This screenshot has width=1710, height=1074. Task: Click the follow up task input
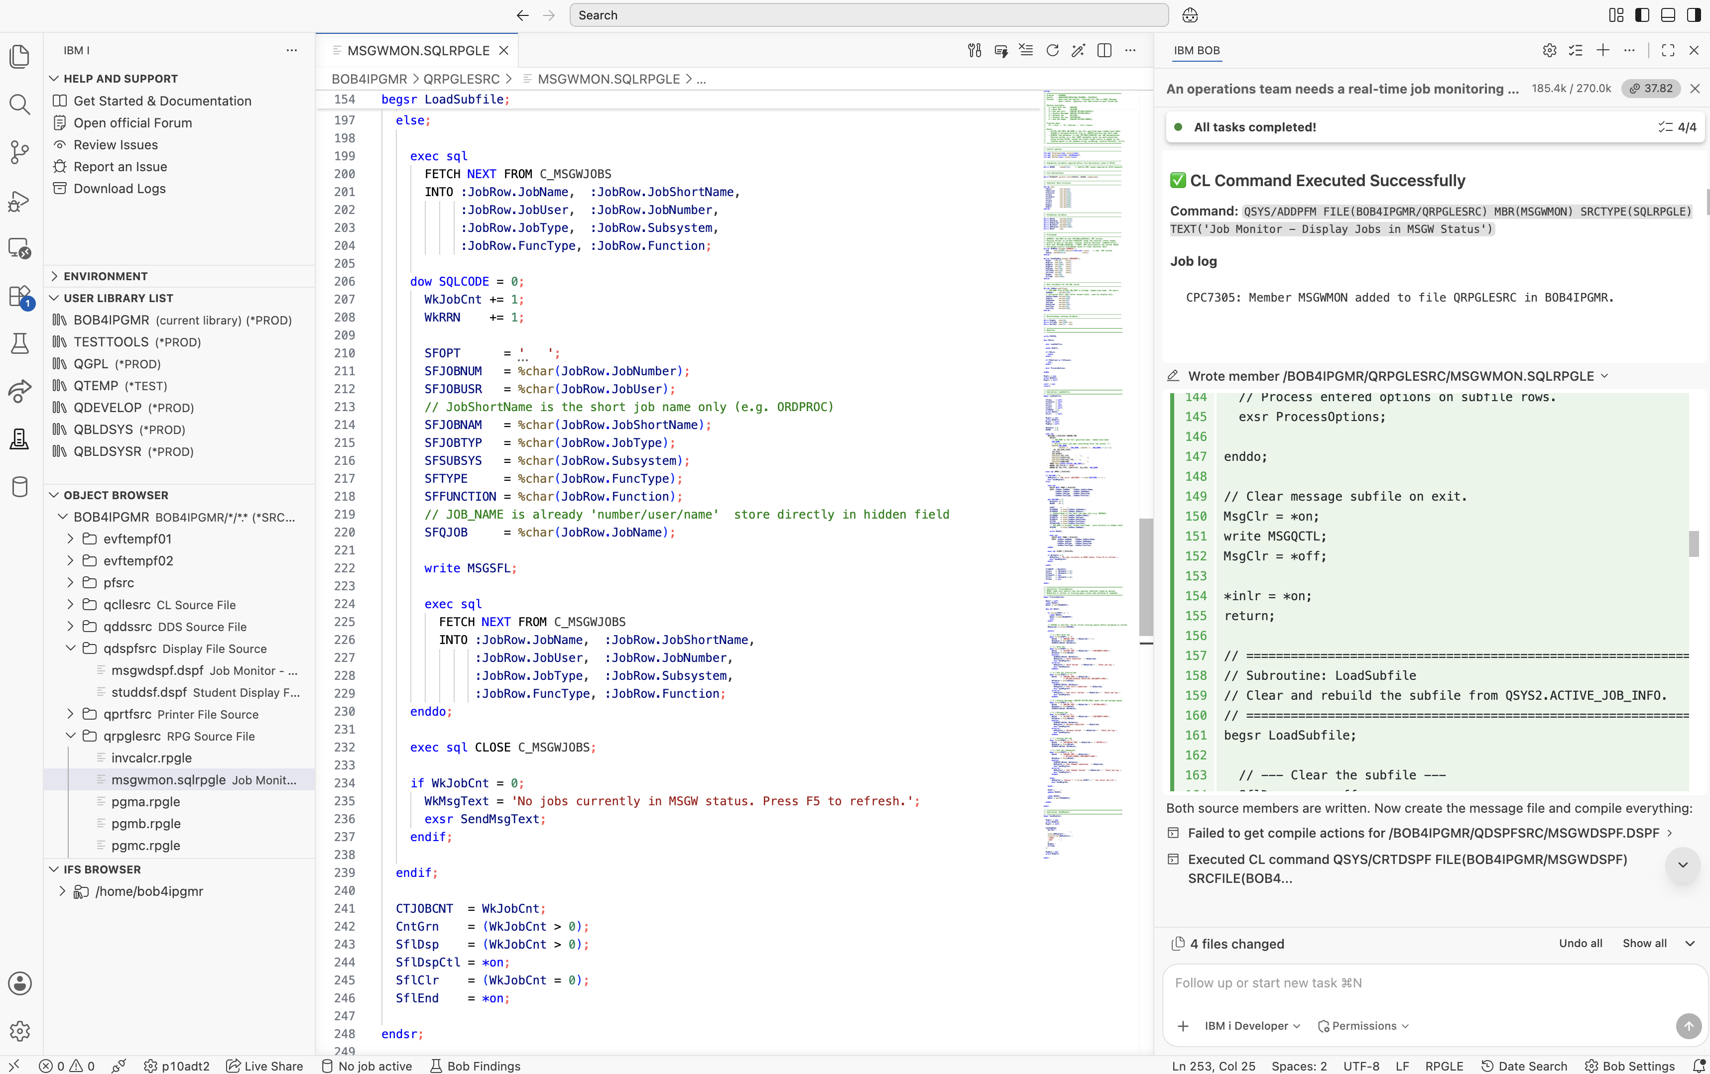1435,983
